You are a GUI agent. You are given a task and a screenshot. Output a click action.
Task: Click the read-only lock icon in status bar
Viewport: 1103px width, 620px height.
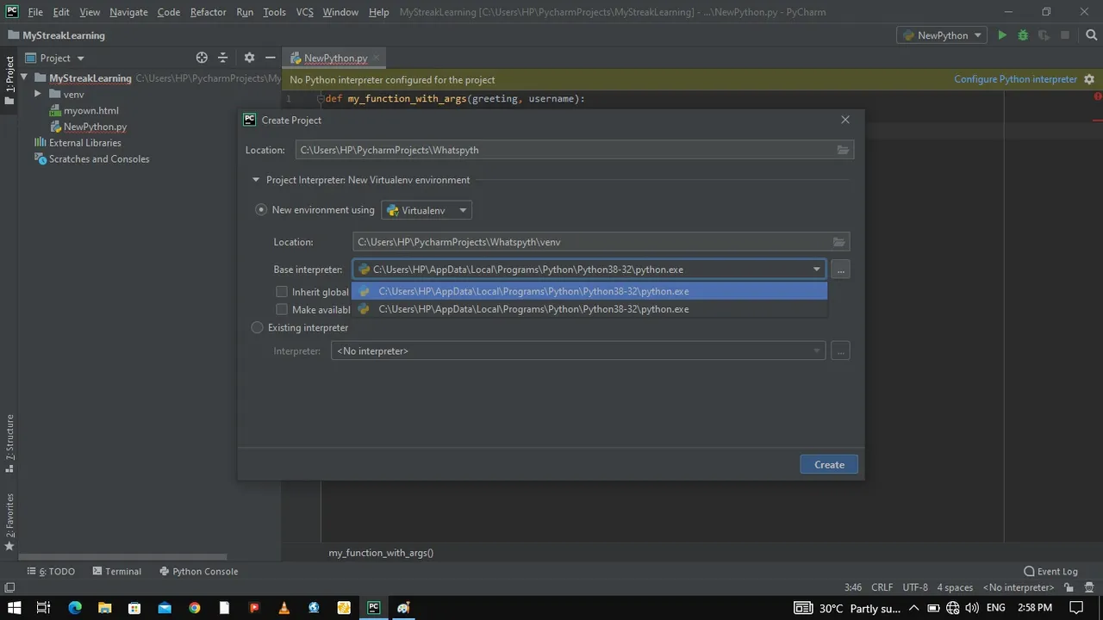coord(1069,587)
